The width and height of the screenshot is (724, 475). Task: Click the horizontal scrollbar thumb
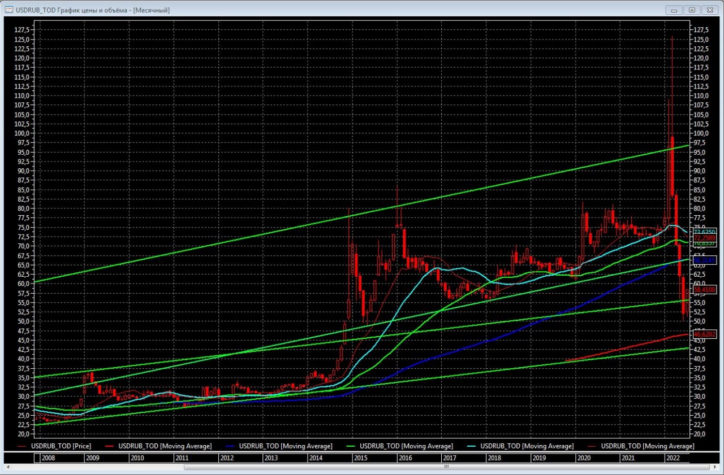(446, 467)
